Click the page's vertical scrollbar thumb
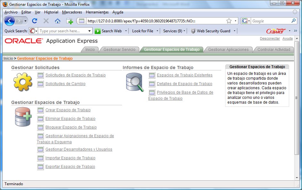Image resolution: width=302 pixels, height=190 pixels. [x=297, y=98]
